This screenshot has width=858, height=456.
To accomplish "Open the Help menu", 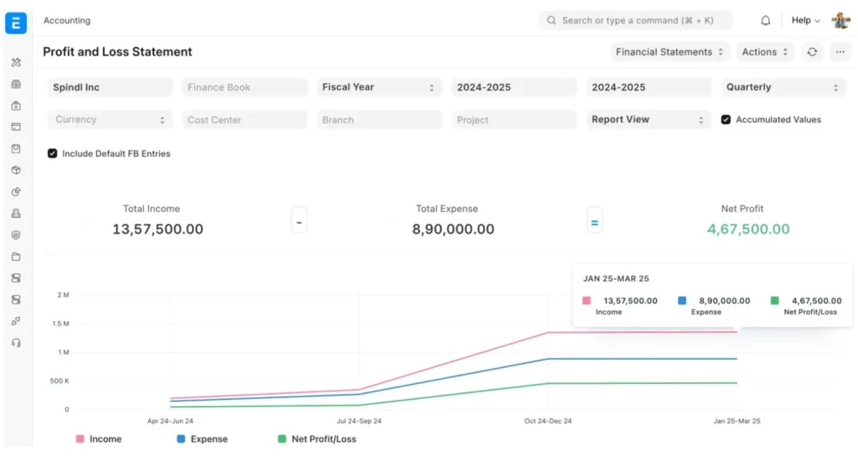I will pos(805,20).
